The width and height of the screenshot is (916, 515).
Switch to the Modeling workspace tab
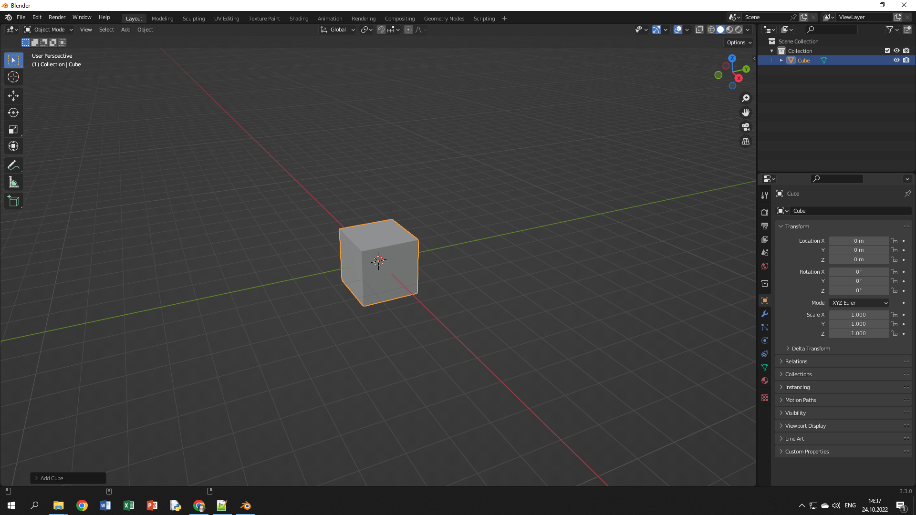click(x=162, y=19)
